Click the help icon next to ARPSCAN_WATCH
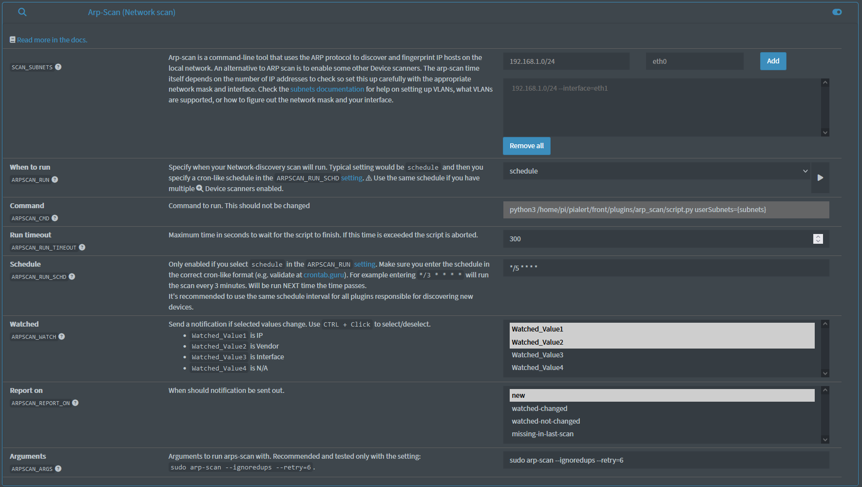Image resolution: width=862 pixels, height=487 pixels. click(x=62, y=336)
